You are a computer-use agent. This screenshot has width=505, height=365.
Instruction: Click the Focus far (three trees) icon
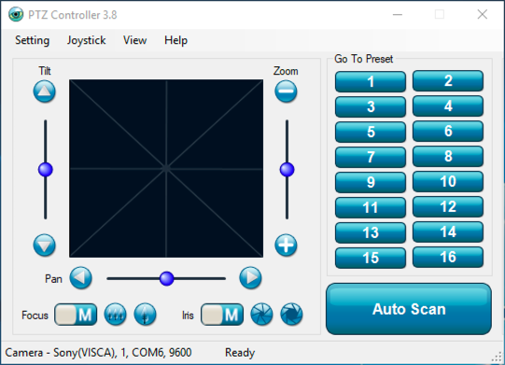(116, 315)
